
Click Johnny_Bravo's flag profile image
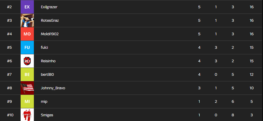27,88
